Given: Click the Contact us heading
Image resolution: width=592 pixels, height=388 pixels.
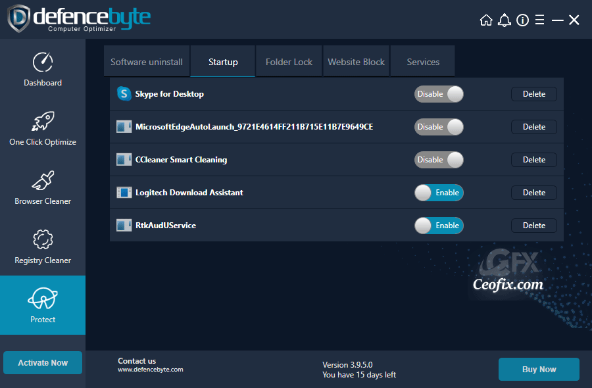Looking at the screenshot, I should (x=137, y=361).
